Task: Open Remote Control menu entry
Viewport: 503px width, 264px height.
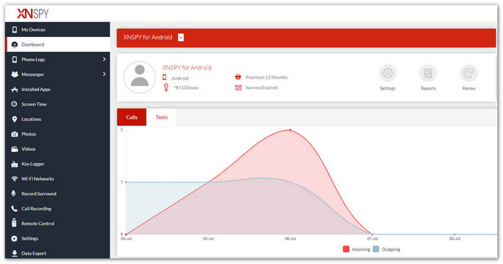Action: pyautogui.click(x=57, y=224)
